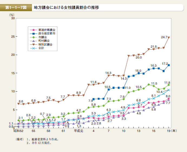
Task: Click the green diamond legend marker
Action: (x=34, y=37)
